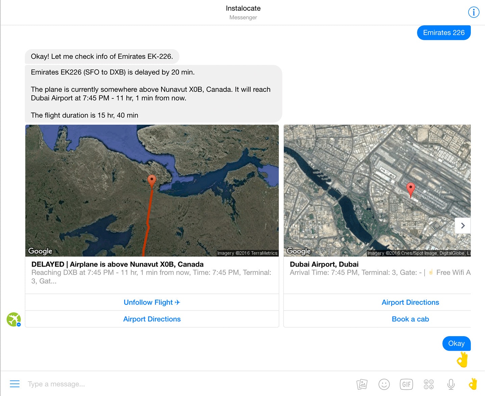Image resolution: width=485 pixels, height=396 pixels.
Task: Click the sent 'Okay' message bubble
Action: tap(456, 343)
